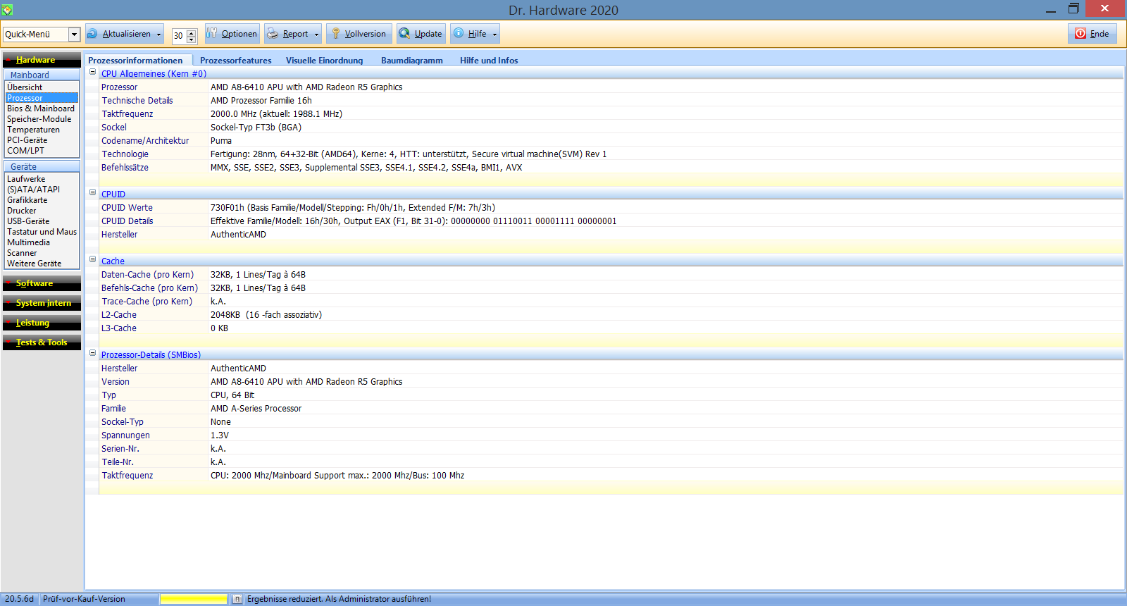Click the Hilfe info icon
The height and width of the screenshot is (606, 1127).
[x=459, y=33]
